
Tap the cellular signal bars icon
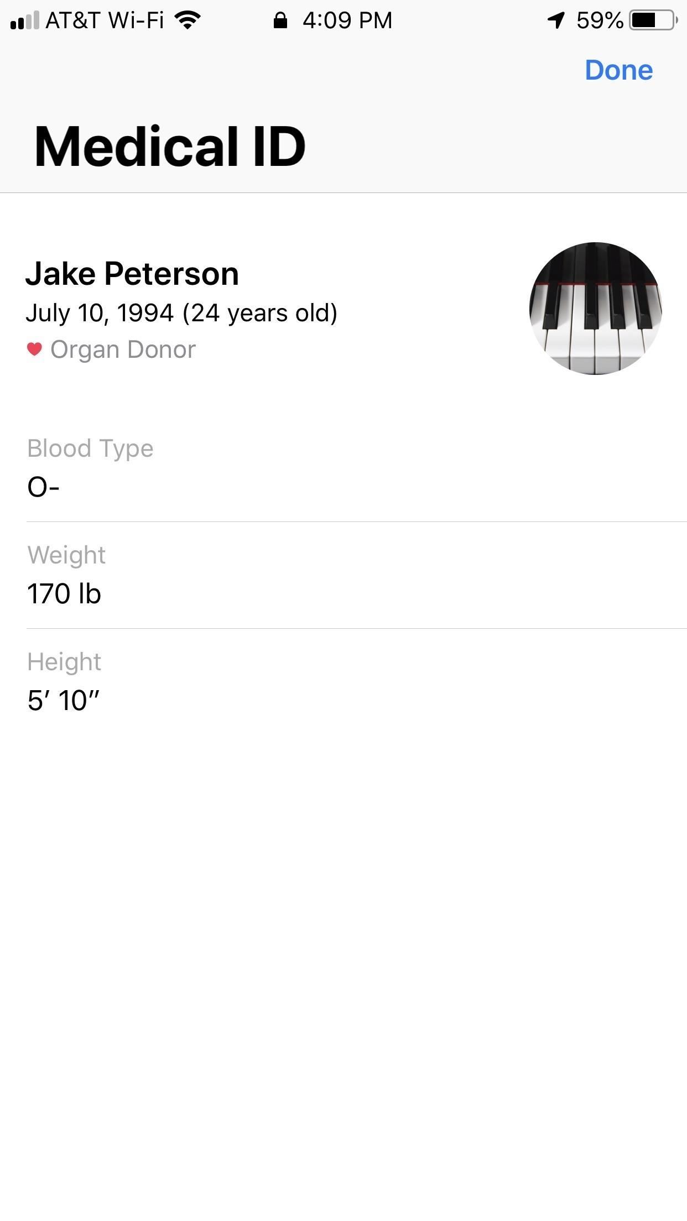24,20
